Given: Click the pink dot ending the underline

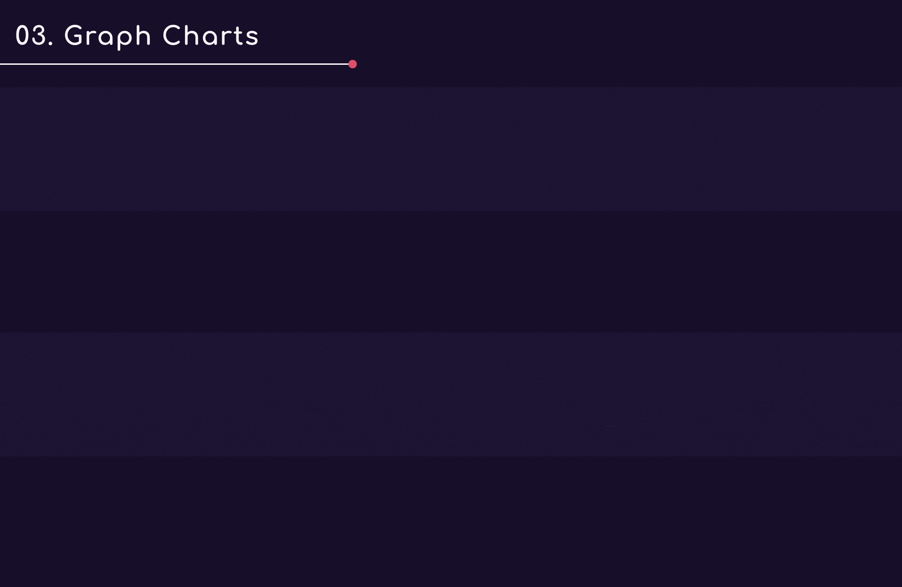Looking at the screenshot, I should [x=352, y=64].
